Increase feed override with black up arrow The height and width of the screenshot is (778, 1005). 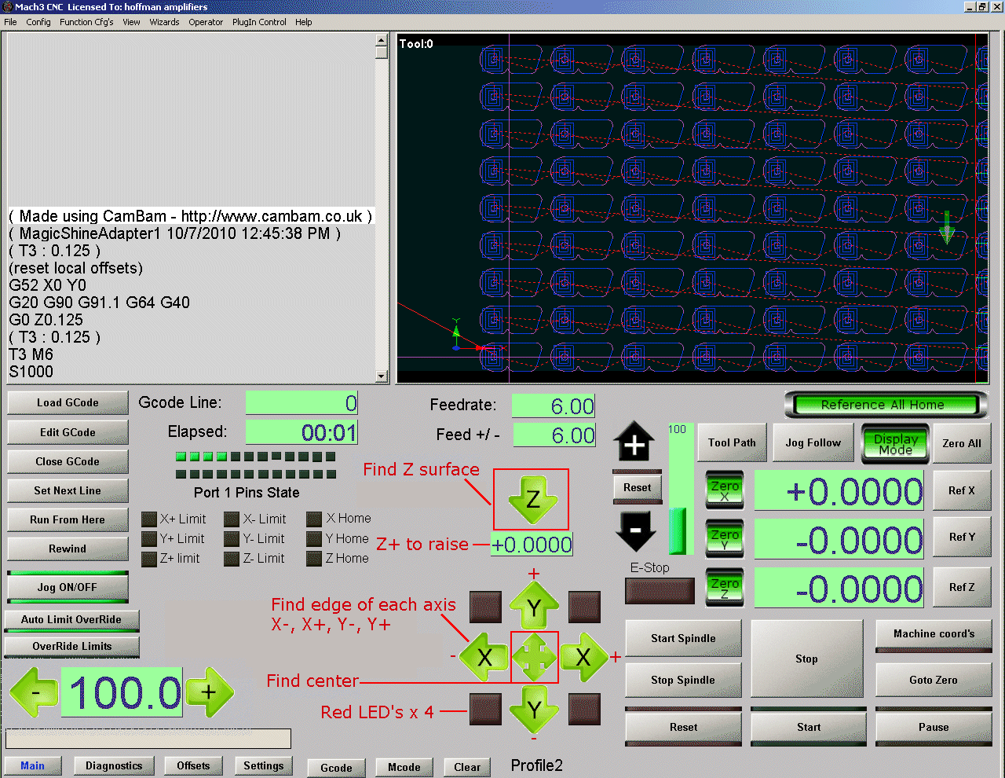pyautogui.click(x=634, y=442)
